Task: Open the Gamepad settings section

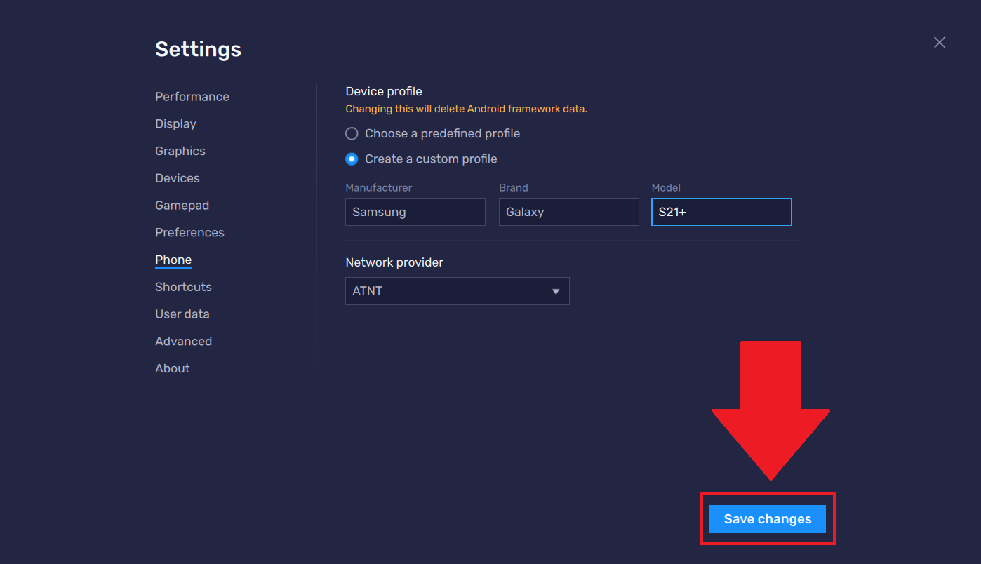Action: tap(182, 205)
